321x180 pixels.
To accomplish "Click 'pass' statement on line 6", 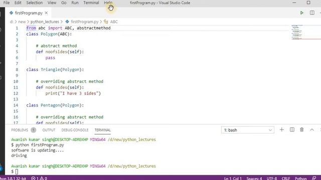I will pos(50,58).
